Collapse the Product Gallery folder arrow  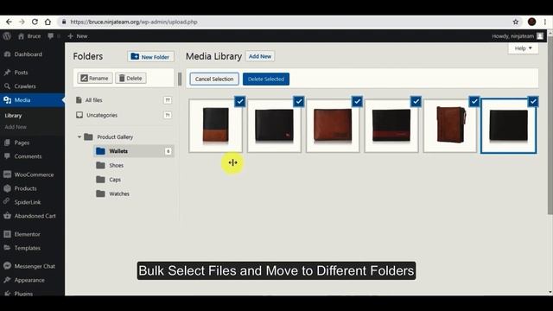pos(79,136)
